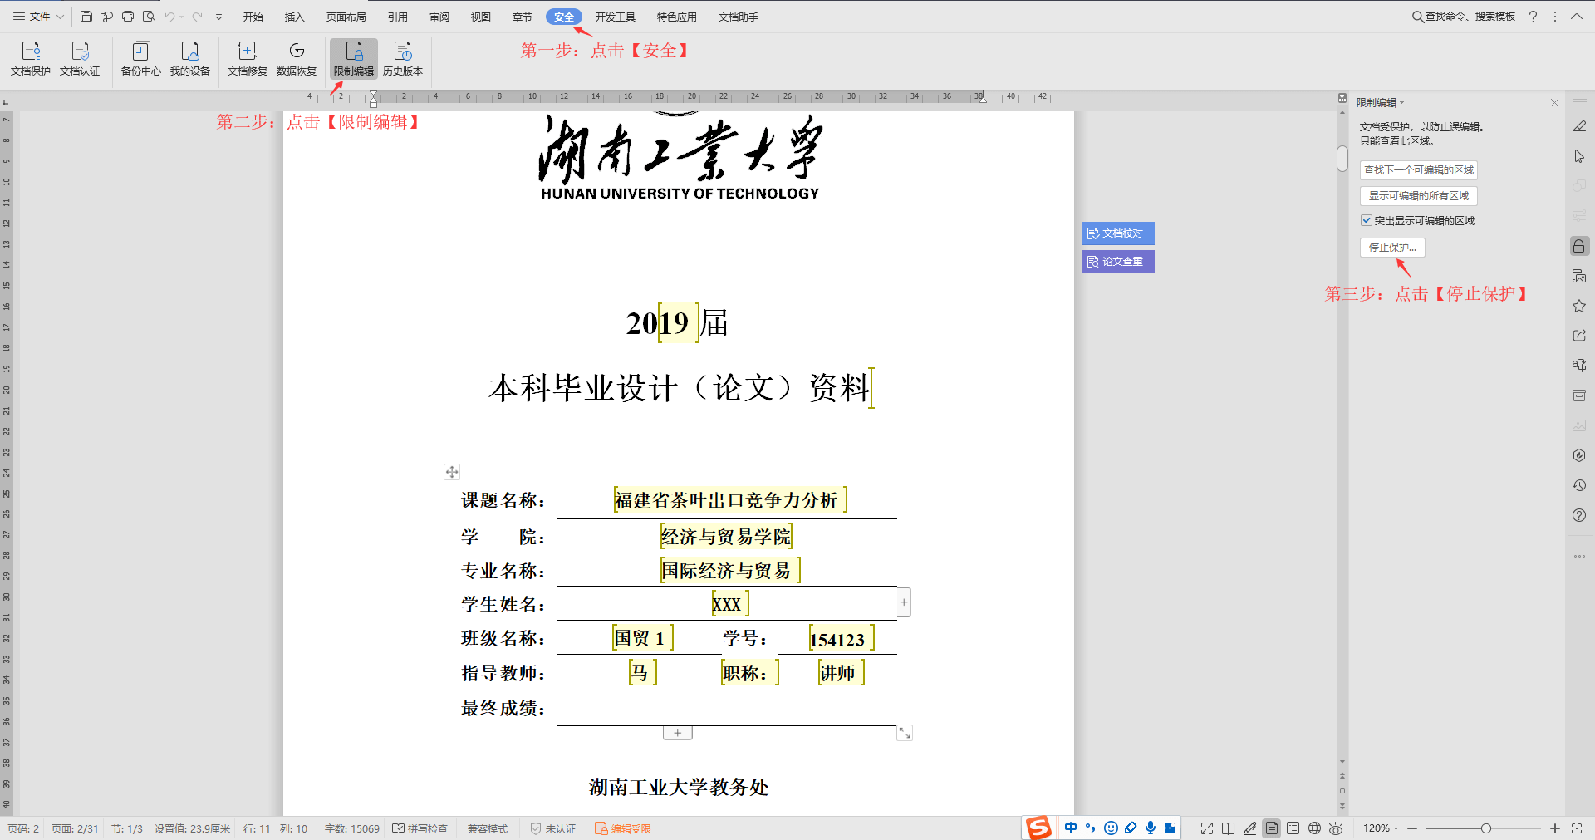
Task: Expand the quick access toolbar customize arrow
Action: coord(219,17)
